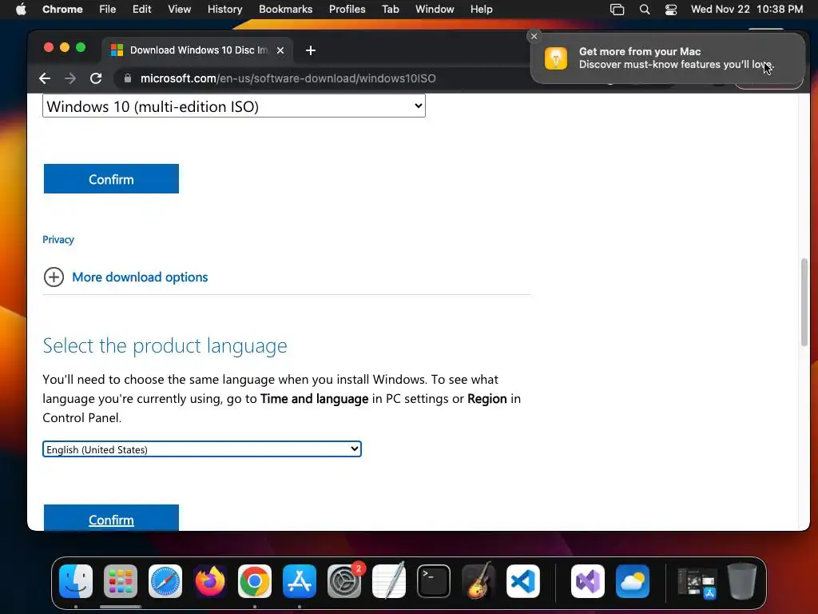Click the page vertical scrollbar thumb
The width and height of the screenshot is (818, 614).
804,301
